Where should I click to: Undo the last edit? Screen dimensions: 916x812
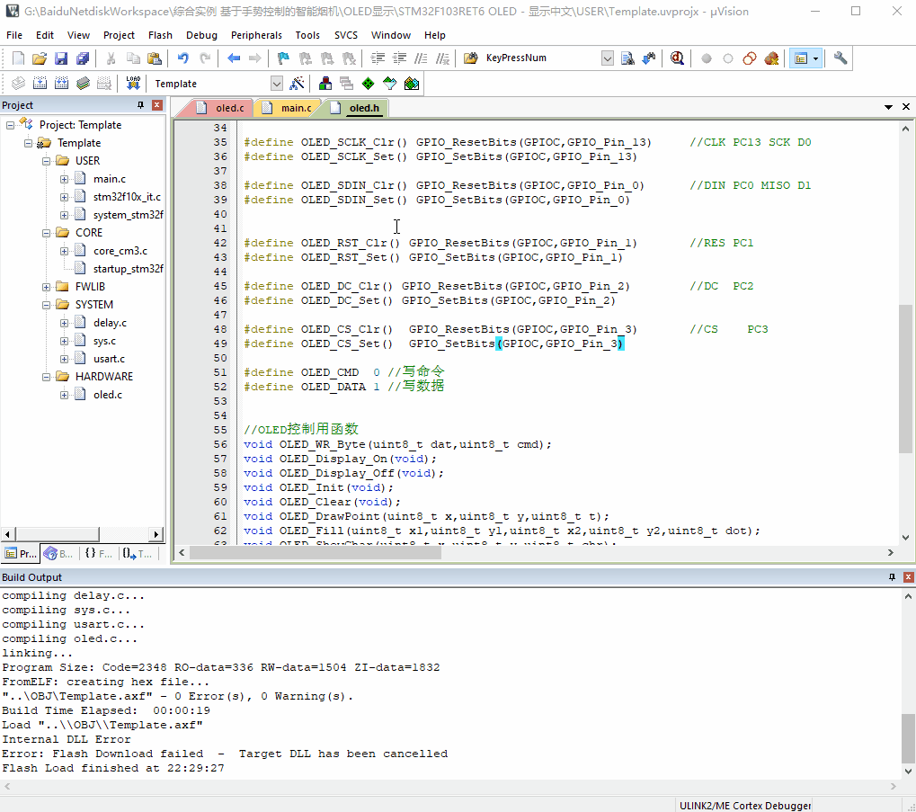182,58
